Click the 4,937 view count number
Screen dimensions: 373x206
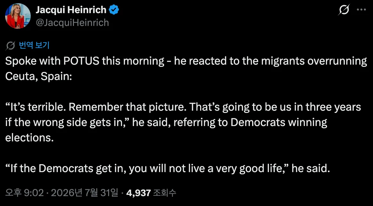point(139,193)
